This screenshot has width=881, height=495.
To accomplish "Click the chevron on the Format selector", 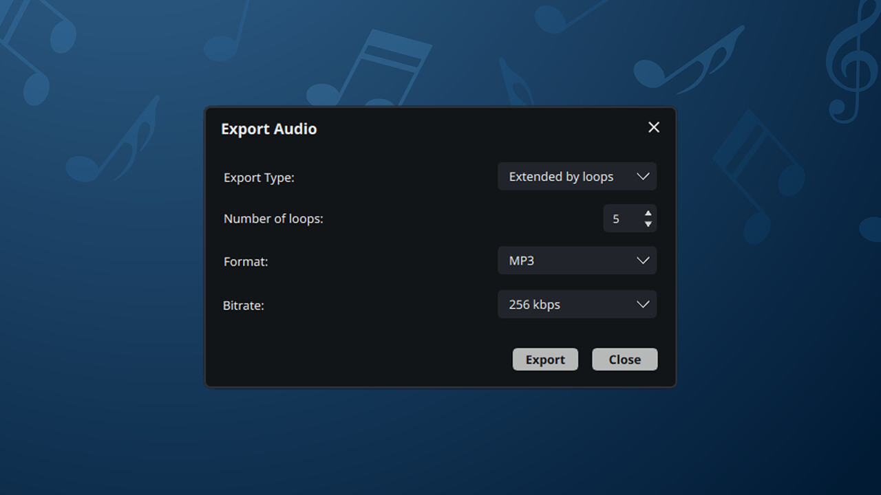I will coord(643,260).
